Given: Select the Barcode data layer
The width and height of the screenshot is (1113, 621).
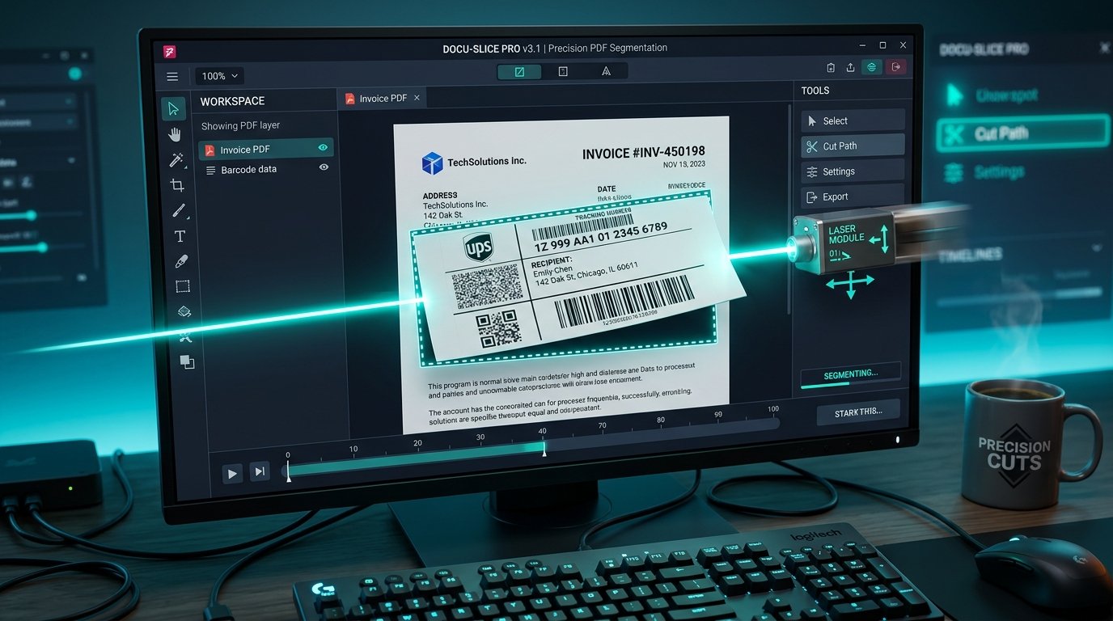Looking at the screenshot, I should pos(267,169).
